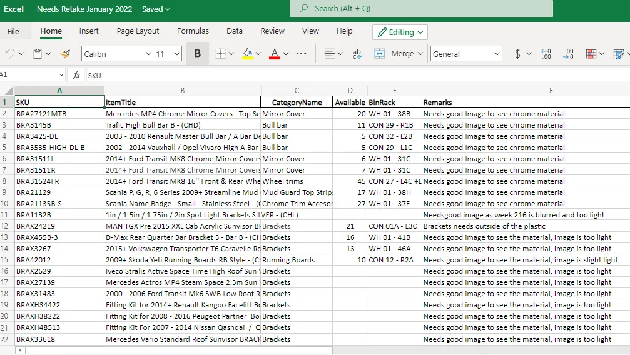This screenshot has height=355, width=630.
Task: Select cell BRA3535-HIGH-DL-B
Action: click(59, 147)
